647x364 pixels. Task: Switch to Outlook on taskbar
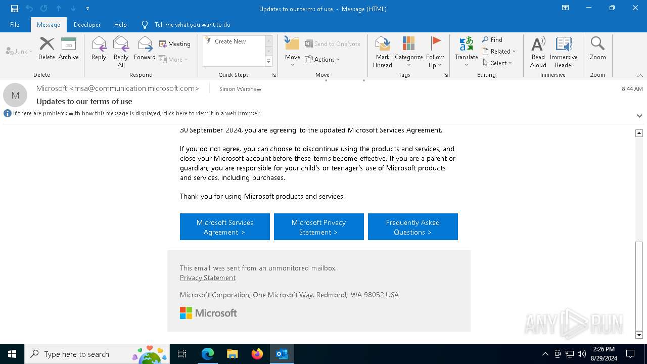282,354
